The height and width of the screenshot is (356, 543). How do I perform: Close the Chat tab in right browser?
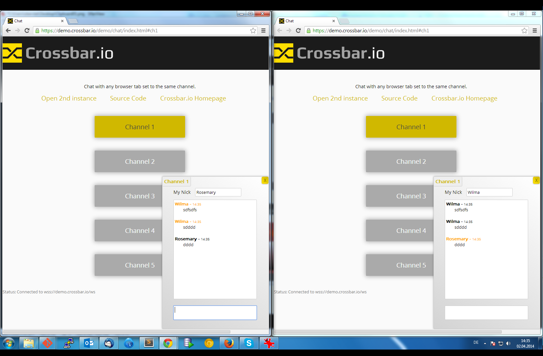coord(334,21)
